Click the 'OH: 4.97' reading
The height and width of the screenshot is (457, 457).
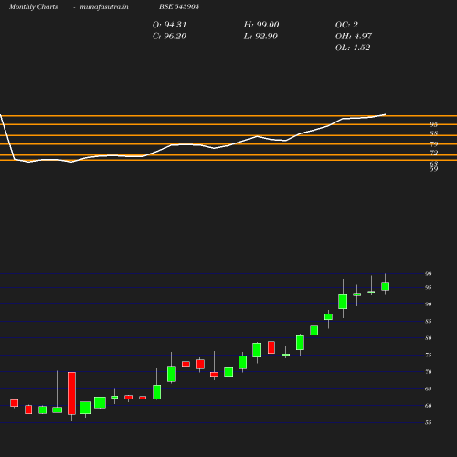coord(354,37)
